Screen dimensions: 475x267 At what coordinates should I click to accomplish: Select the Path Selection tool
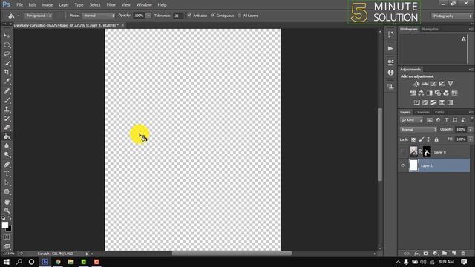(x=7, y=183)
